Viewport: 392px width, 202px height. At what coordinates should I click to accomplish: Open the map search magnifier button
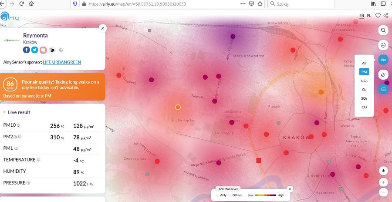point(383,30)
